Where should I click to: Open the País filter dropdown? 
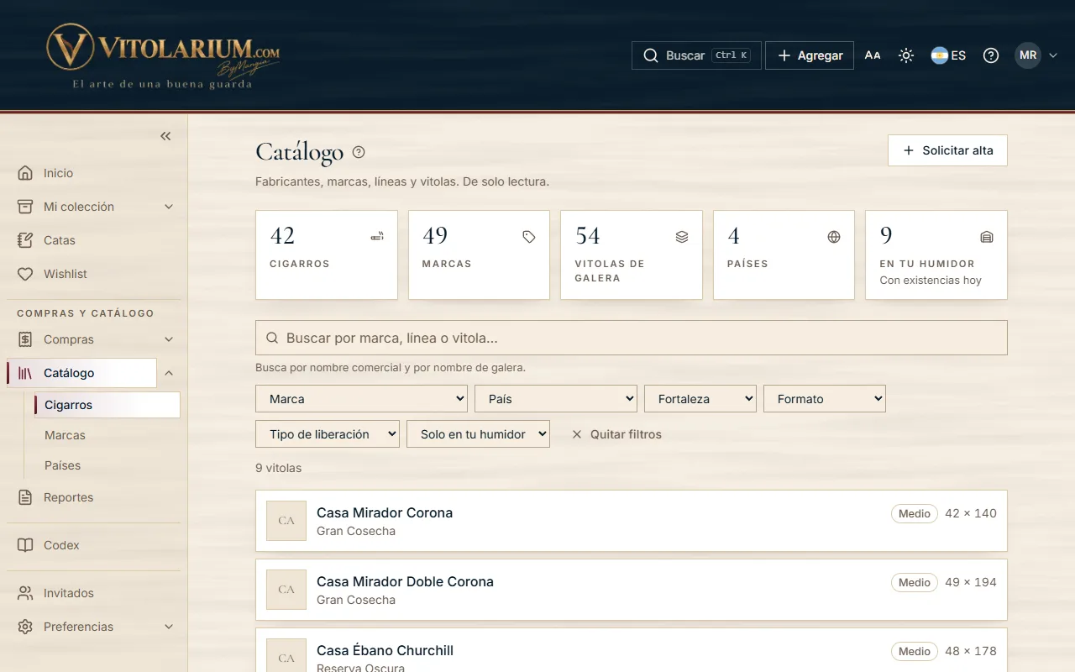[x=556, y=399]
